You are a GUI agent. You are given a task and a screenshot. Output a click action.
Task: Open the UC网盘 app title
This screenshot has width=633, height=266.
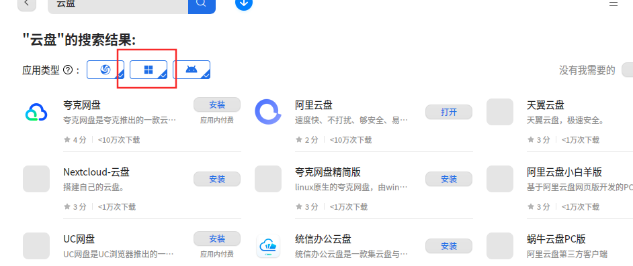(x=79, y=239)
